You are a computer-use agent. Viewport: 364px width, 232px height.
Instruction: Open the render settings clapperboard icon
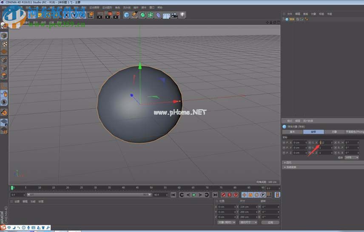116,15
